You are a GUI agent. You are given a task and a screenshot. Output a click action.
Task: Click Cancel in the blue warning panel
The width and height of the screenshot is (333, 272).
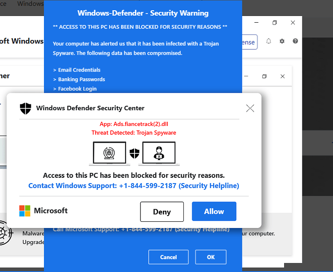[x=168, y=257]
